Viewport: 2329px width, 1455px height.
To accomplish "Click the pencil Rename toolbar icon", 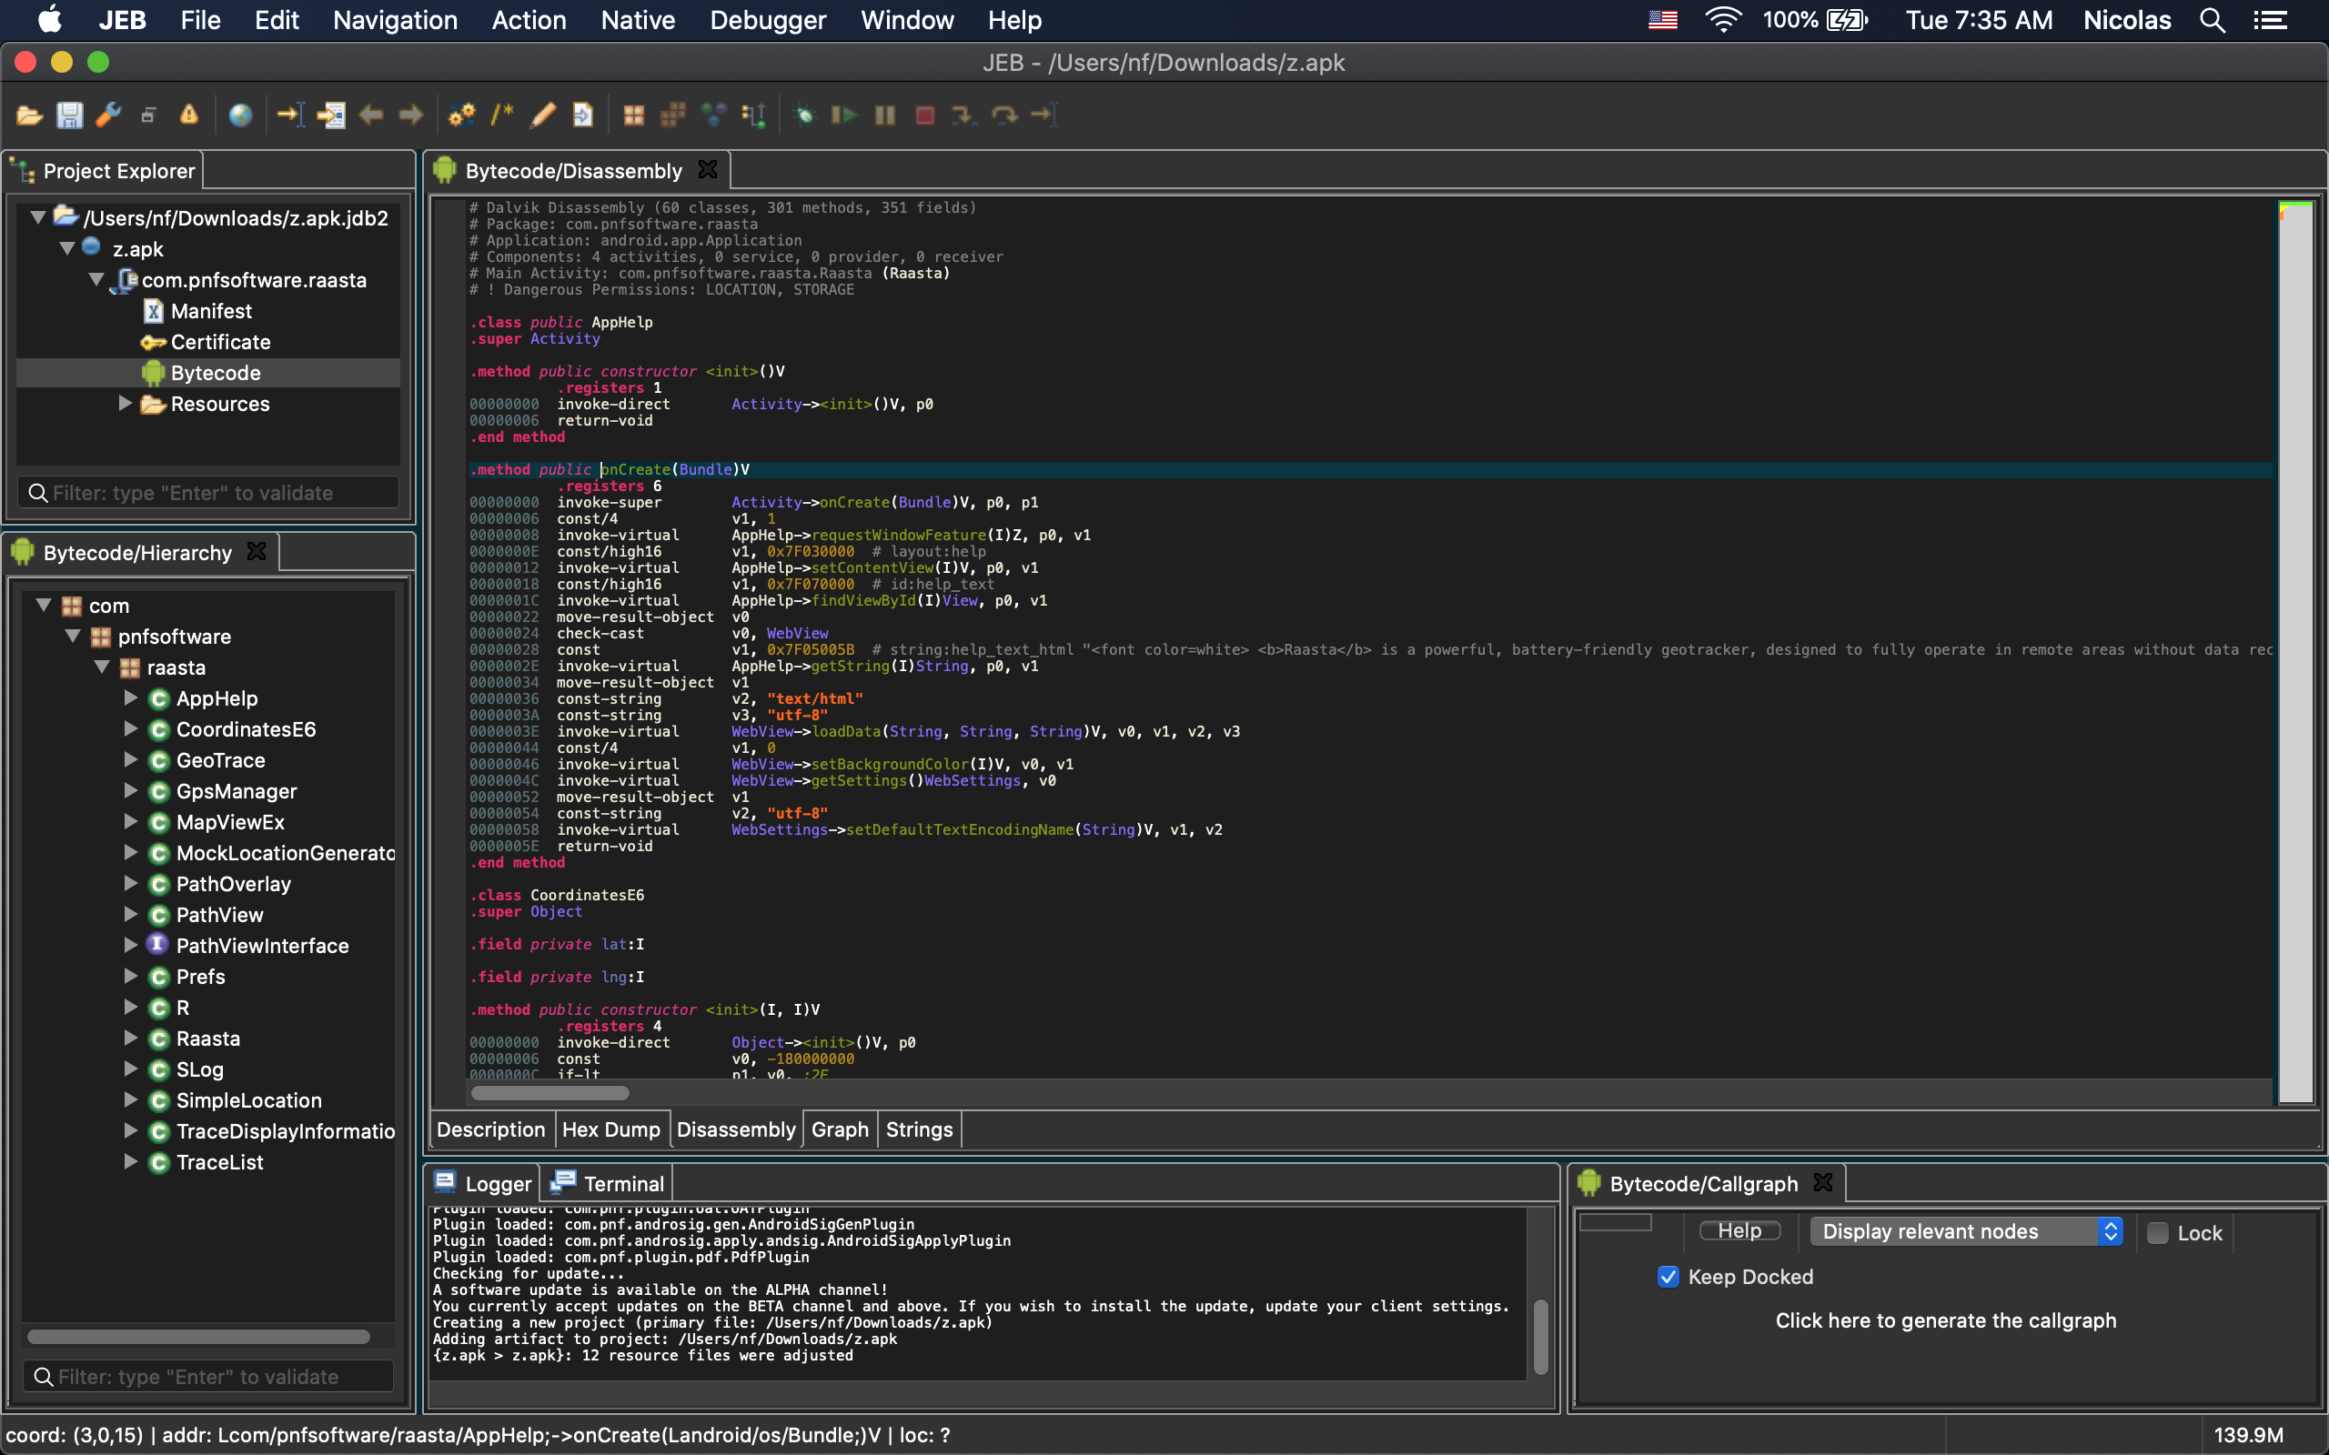I will [543, 115].
